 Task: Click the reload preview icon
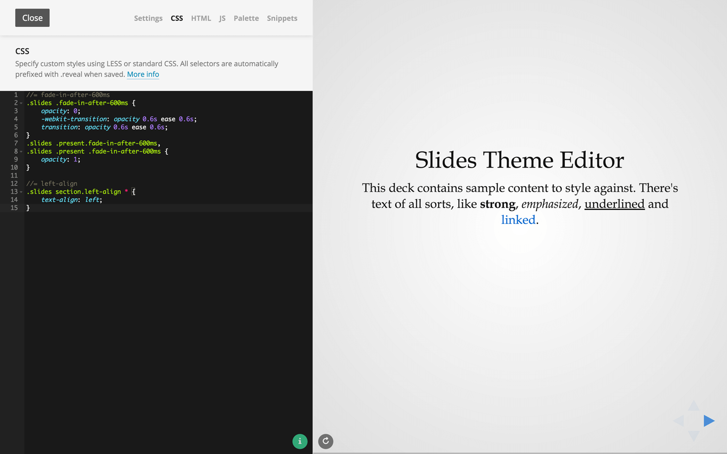(x=326, y=441)
